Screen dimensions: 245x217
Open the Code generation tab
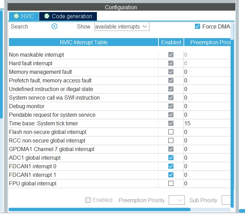coord(68,16)
